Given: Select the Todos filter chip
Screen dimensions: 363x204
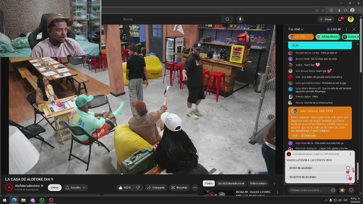Looking at the screenshot, I should click(209, 183).
